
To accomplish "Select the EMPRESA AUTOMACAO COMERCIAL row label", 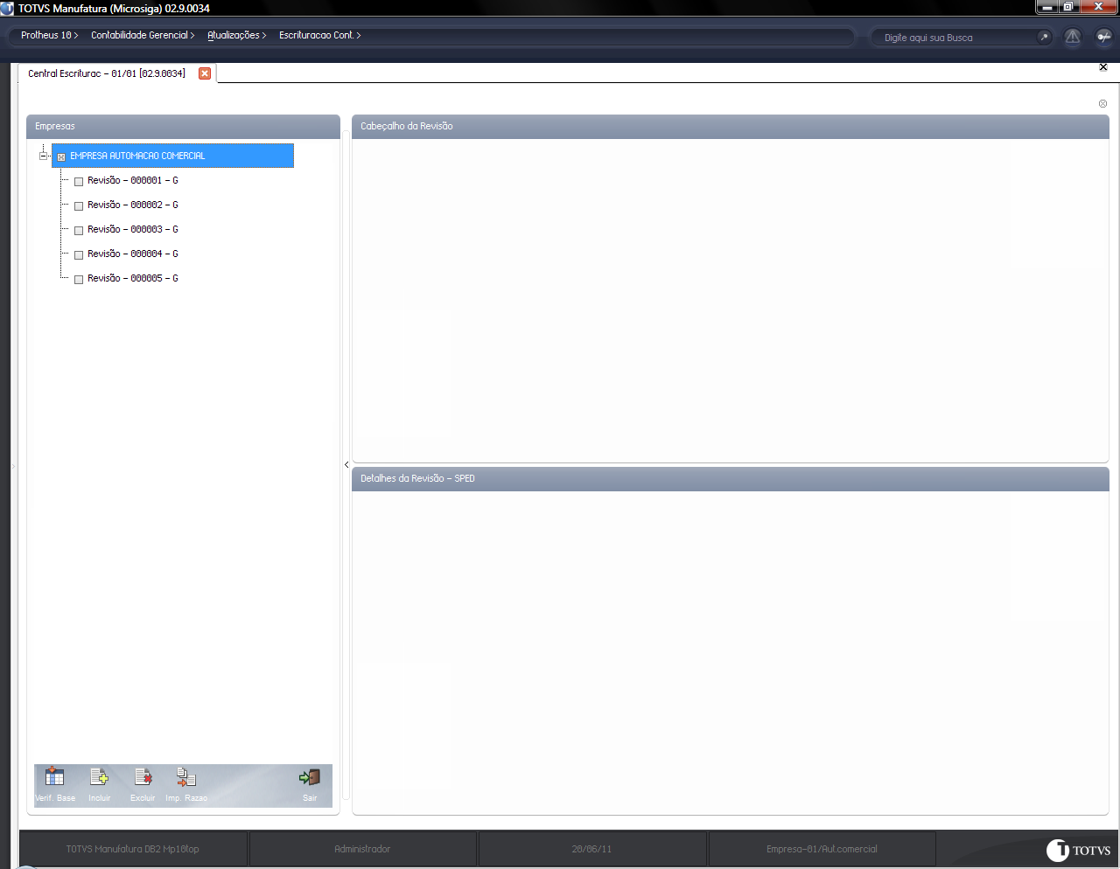I will pyautogui.click(x=137, y=156).
